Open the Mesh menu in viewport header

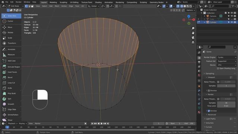point(57,6)
